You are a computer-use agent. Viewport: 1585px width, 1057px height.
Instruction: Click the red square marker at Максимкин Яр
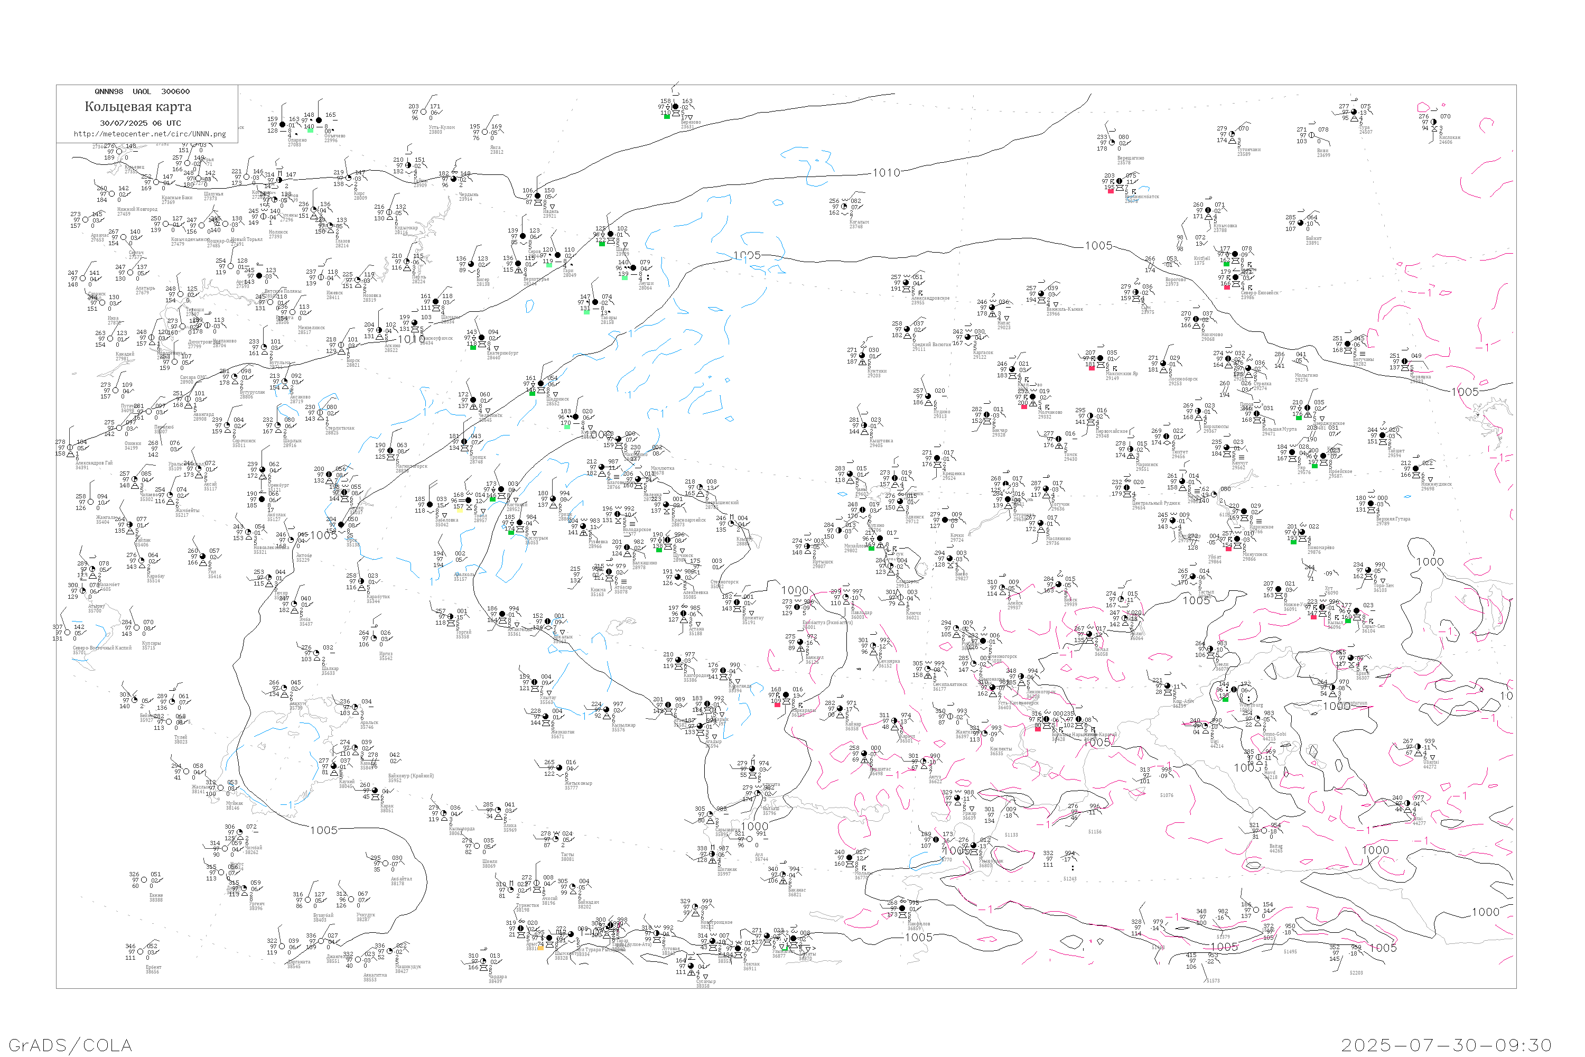[1092, 368]
